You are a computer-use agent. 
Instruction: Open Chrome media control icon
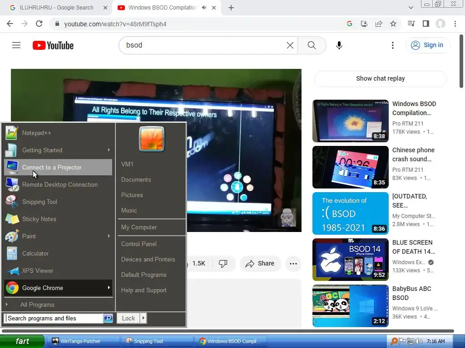(x=411, y=24)
